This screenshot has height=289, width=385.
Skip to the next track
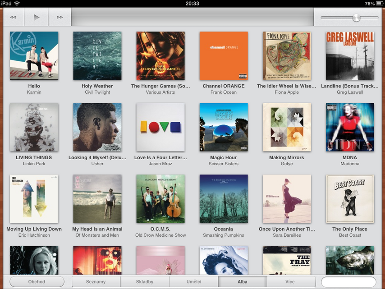tap(60, 17)
